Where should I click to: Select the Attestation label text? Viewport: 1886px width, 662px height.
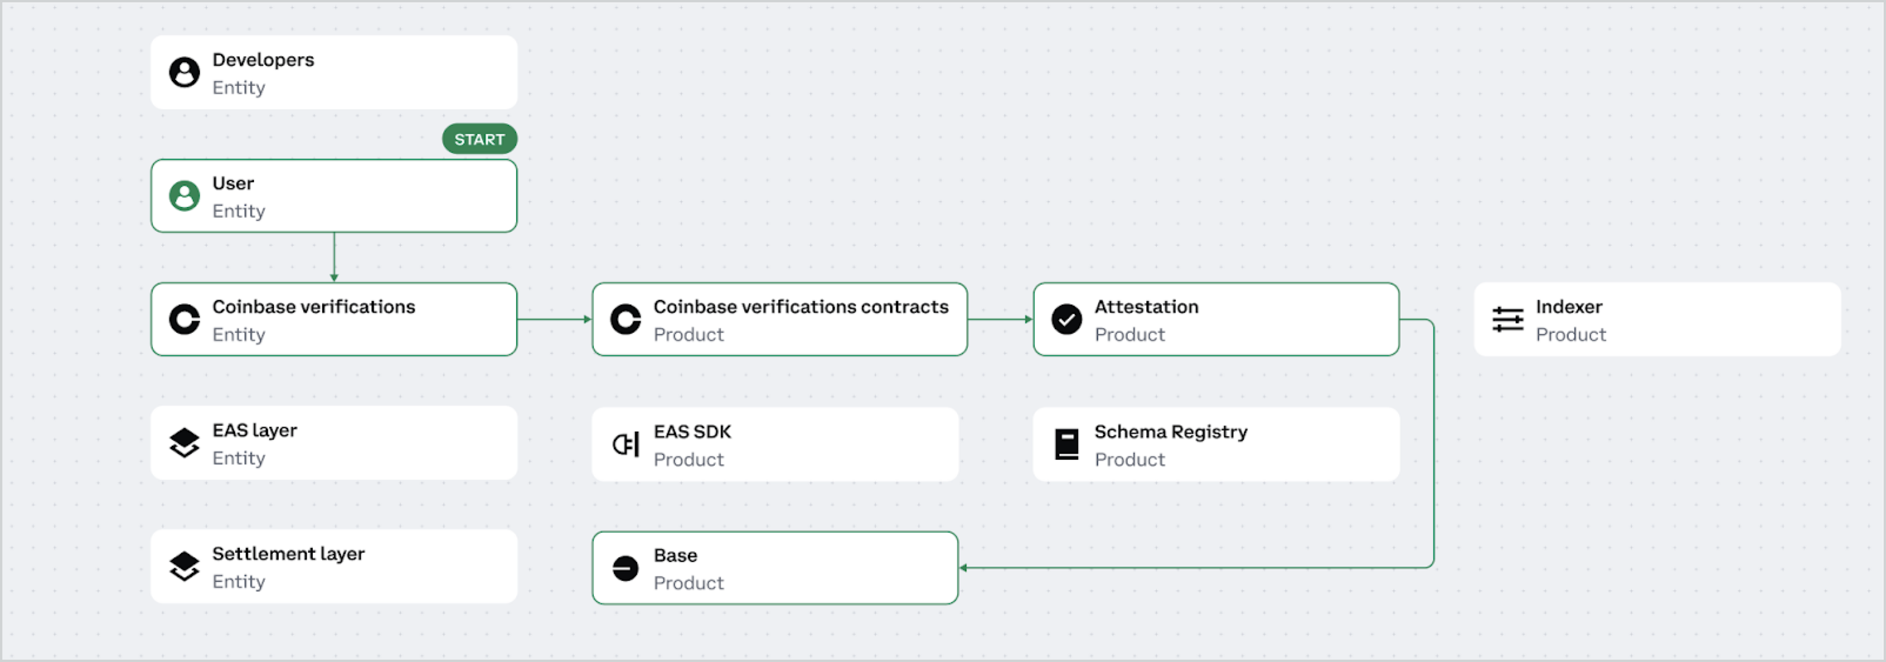[1146, 307]
